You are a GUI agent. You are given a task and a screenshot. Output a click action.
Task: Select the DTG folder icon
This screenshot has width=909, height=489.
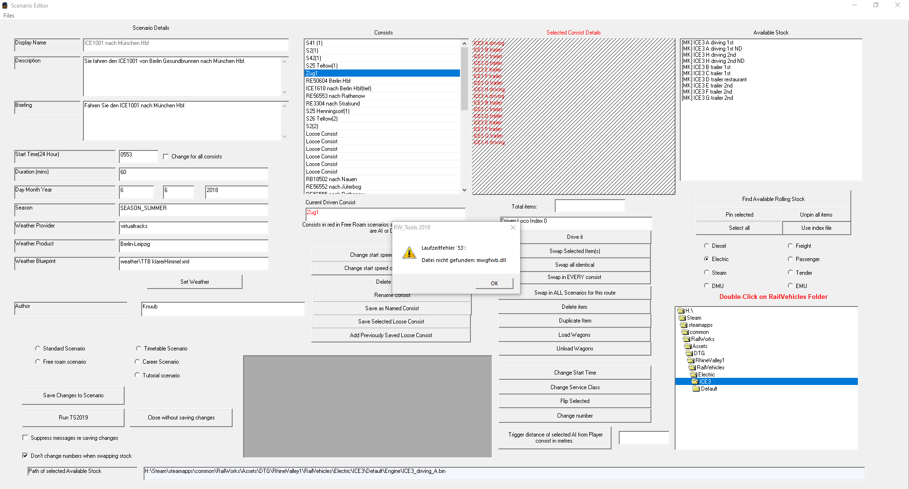pyautogui.click(x=689, y=353)
